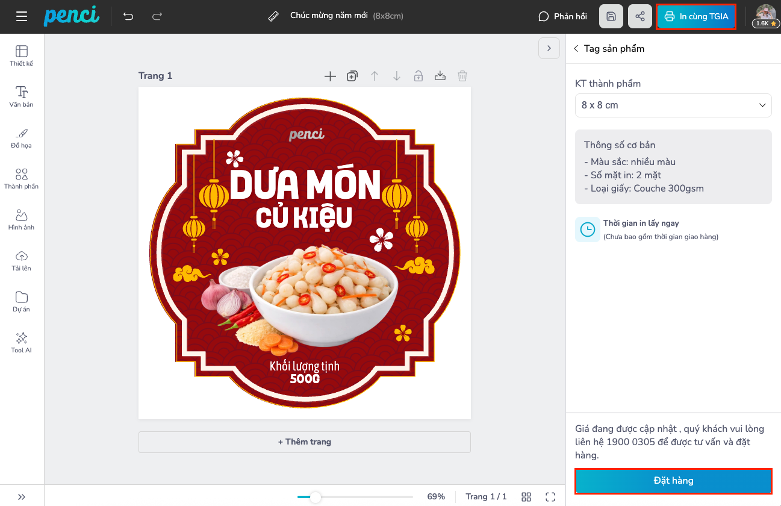Open the Văn bản text tab
This screenshot has height=506, width=781.
click(22, 96)
